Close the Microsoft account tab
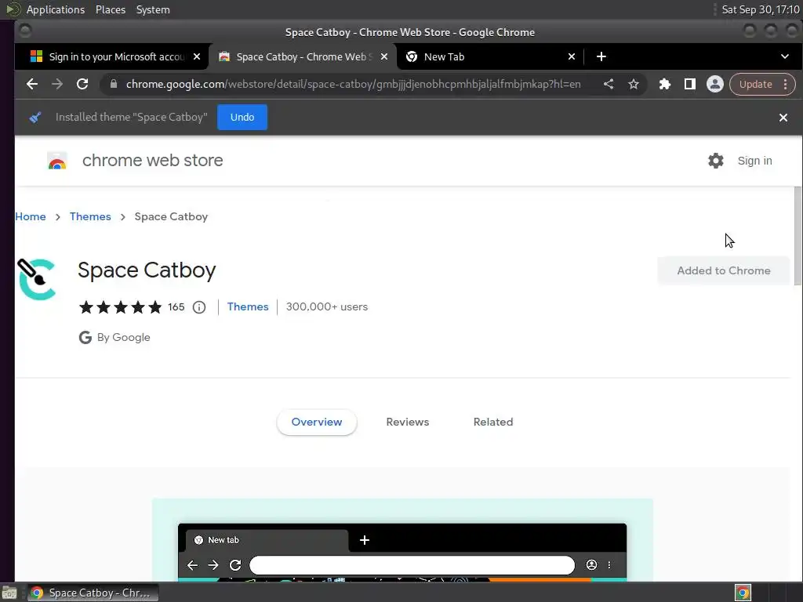This screenshot has width=803, height=602. (197, 56)
